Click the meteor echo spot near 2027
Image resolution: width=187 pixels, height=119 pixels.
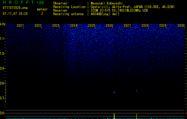[x=136, y=91]
